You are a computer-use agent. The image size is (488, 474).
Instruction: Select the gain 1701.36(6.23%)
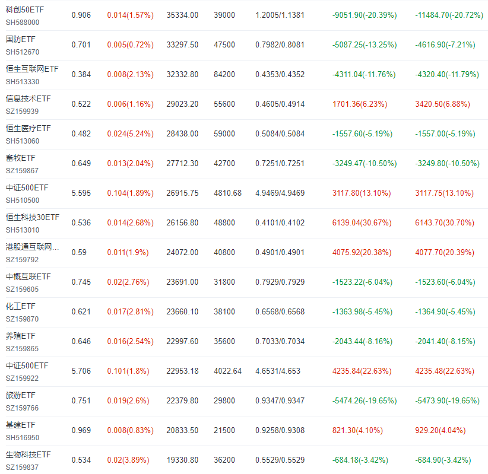[x=360, y=104]
